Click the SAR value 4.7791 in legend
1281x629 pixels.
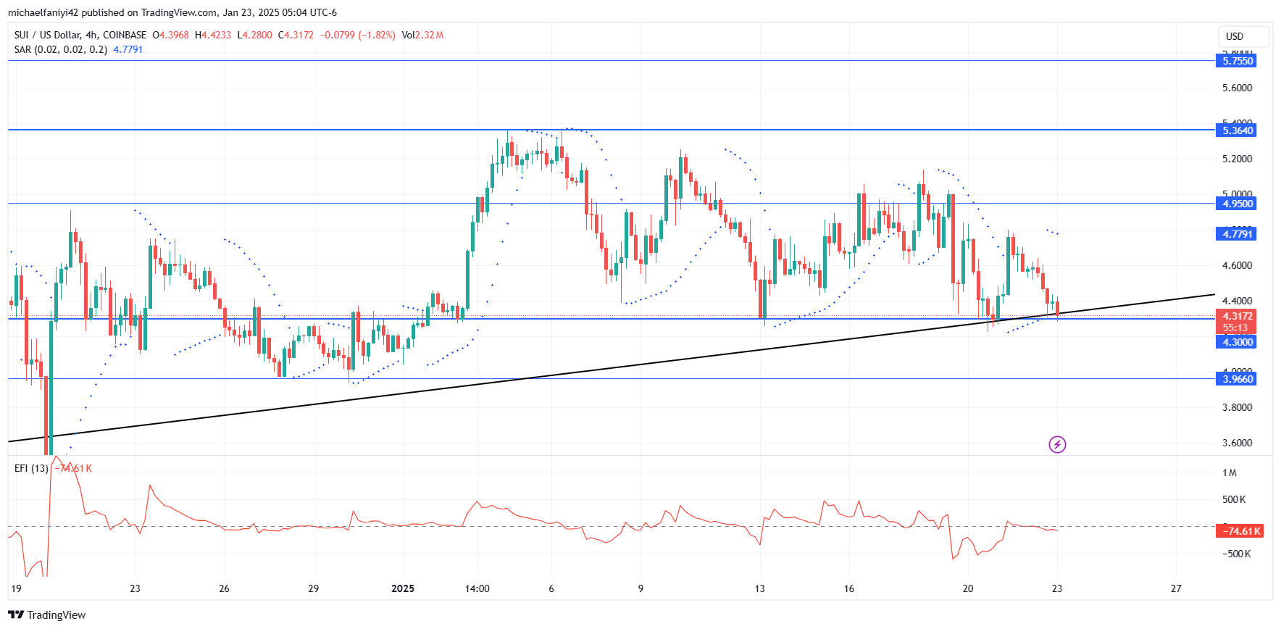128,49
